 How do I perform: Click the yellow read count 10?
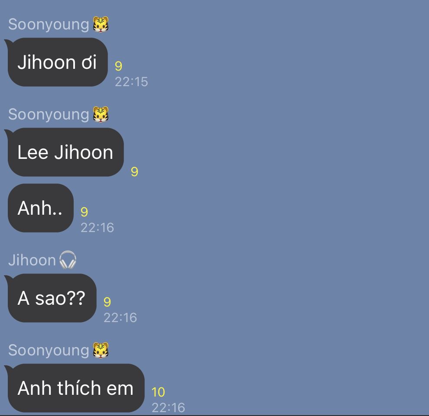pos(158,392)
